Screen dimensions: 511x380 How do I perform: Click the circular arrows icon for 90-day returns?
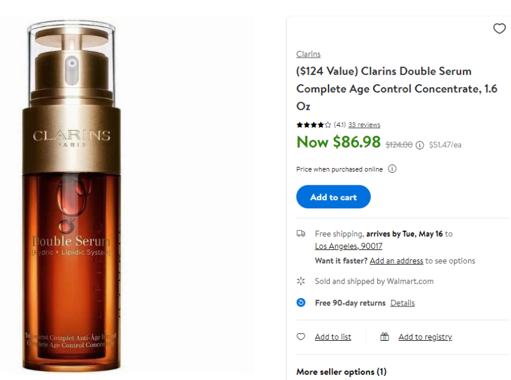(301, 303)
